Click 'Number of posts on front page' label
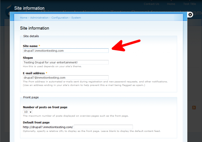This screenshot has width=202, height=142. click(x=45, y=107)
